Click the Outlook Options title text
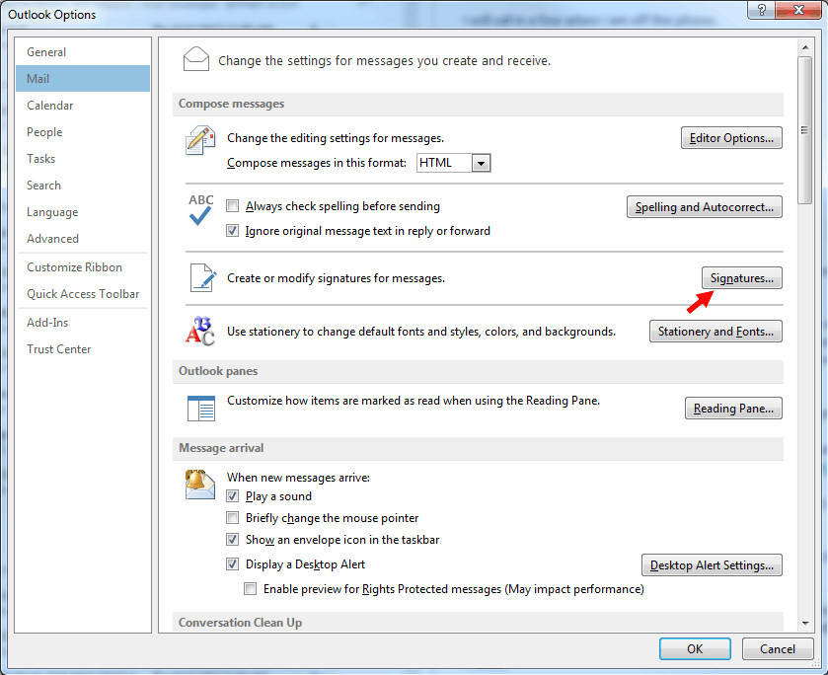This screenshot has width=828, height=675. tap(51, 14)
